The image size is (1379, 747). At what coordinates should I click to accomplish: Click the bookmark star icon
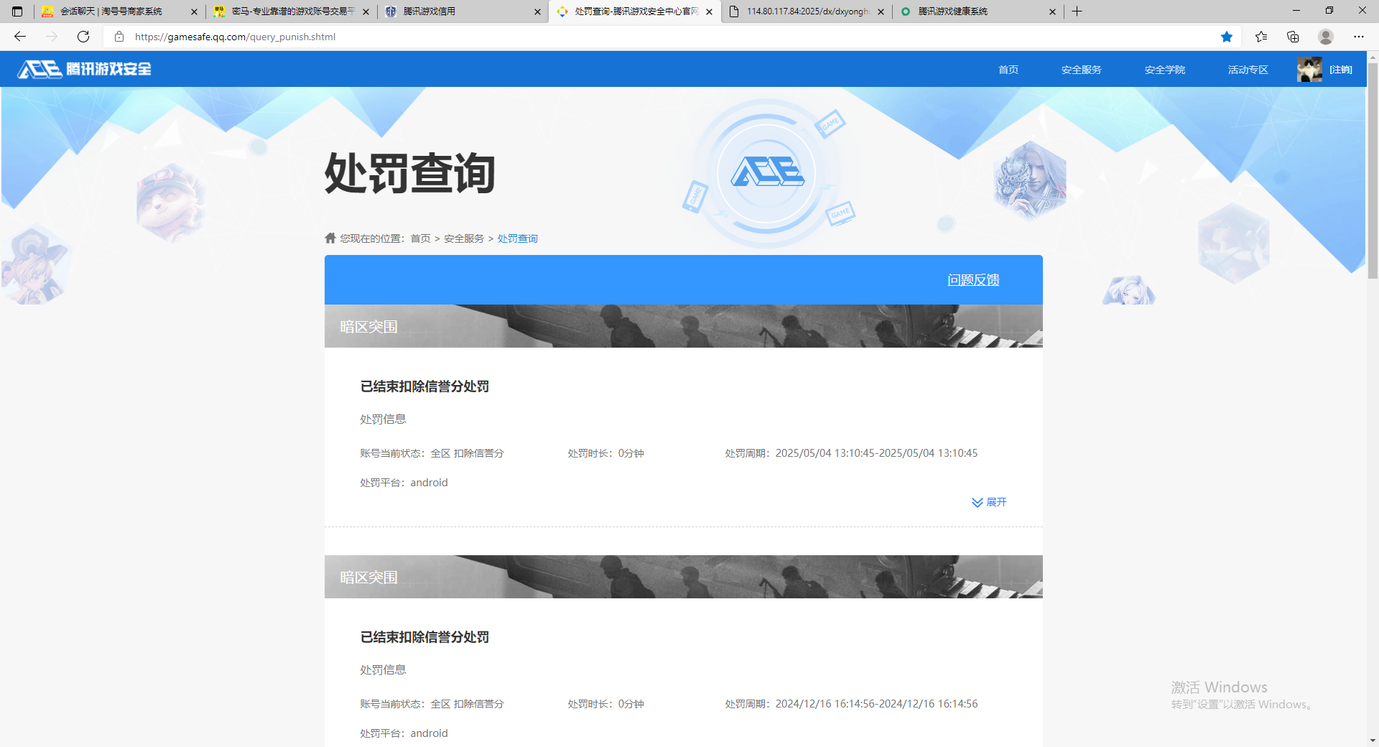click(1227, 37)
